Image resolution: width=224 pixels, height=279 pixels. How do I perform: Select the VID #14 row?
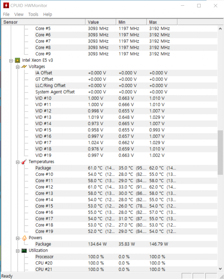pyautogui.click(x=126, y=124)
